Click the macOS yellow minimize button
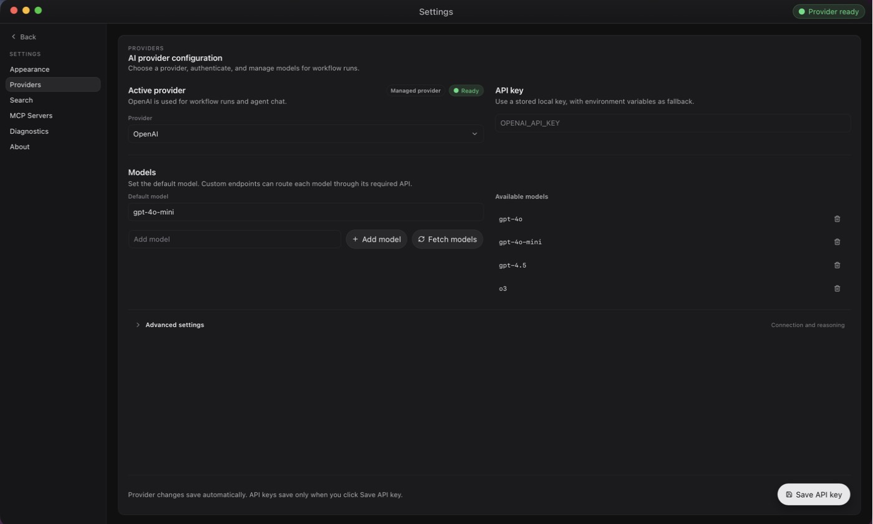 (x=26, y=10)
